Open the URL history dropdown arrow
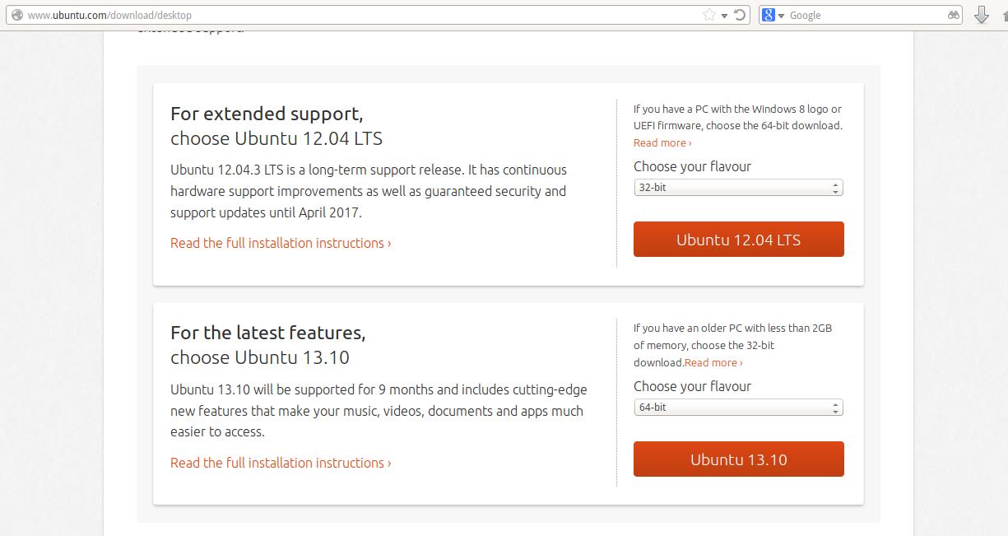This screenshot has width=1008, height=536. pos(725,16)
